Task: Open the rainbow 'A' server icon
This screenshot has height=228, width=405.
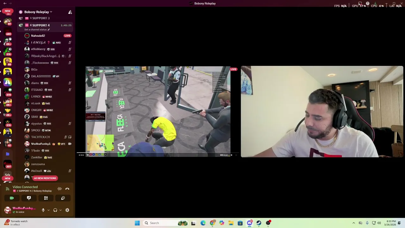Action: (x=8, y=82)
